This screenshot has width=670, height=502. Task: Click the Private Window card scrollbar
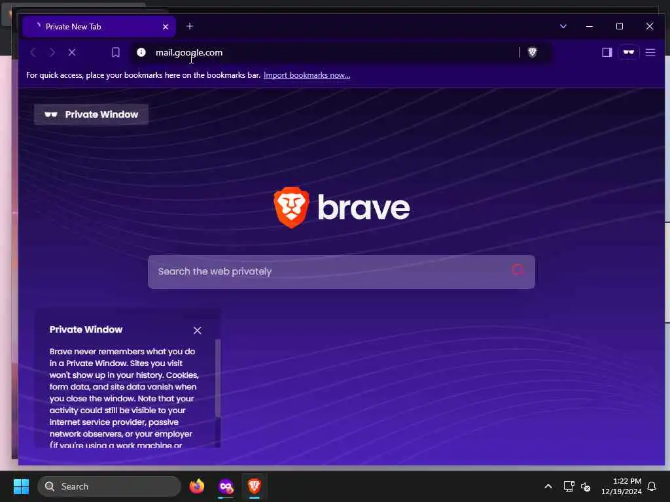(217, 378)
